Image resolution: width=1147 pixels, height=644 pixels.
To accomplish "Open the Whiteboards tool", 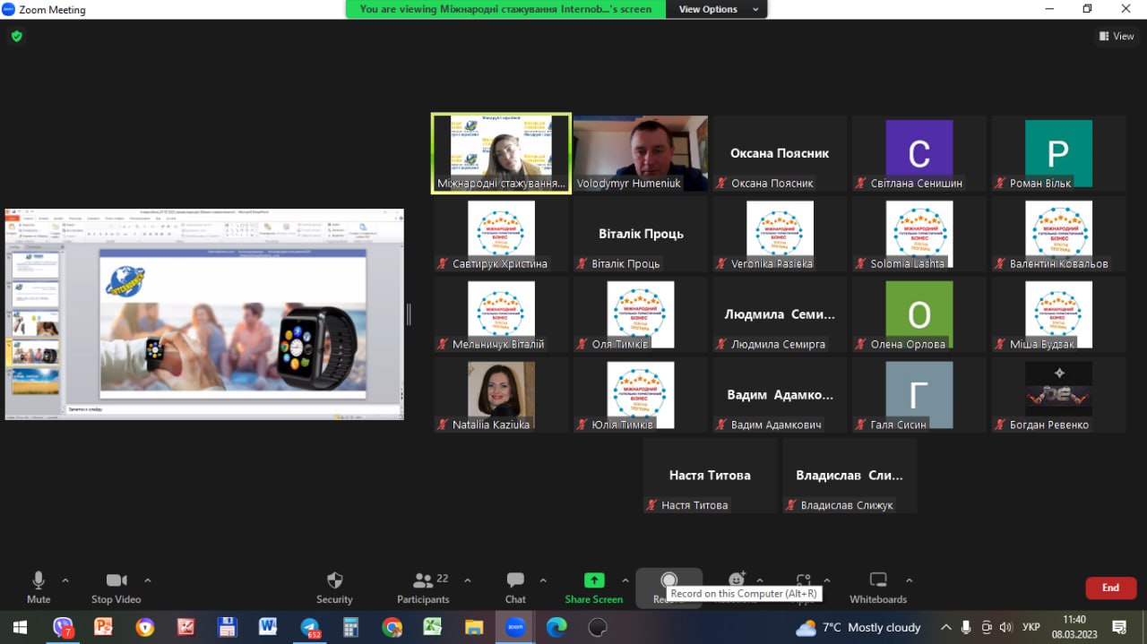I will 878,587.
